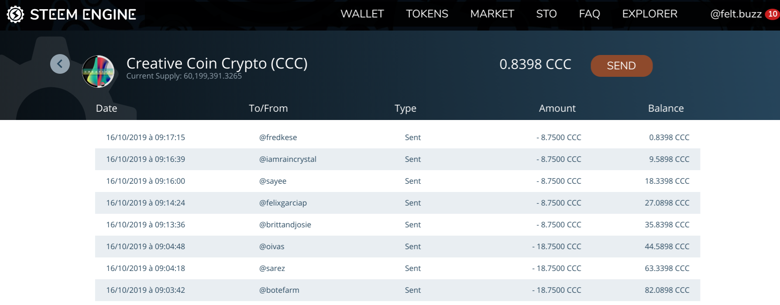780x305 pixels.
Task: Open the @felixgarciap account link
Action: tap(283, 203)
